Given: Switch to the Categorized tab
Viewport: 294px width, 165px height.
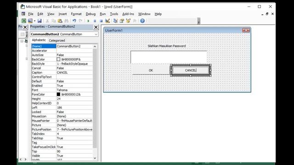Looking at the screenshot, I should pyautogui.click(x=57, y=40).
